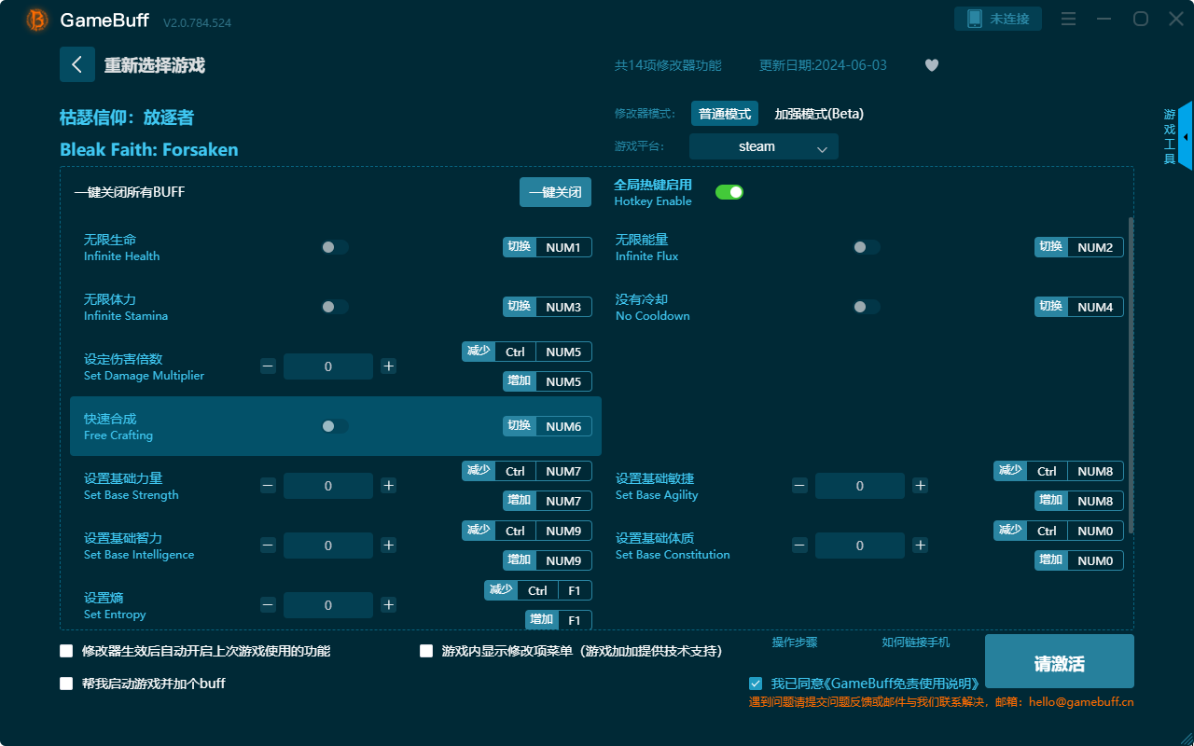Click the NUM2 hotkey for Infinite Flux
The width and height of the screenshot is (1194, 746).
[1095, 247]
